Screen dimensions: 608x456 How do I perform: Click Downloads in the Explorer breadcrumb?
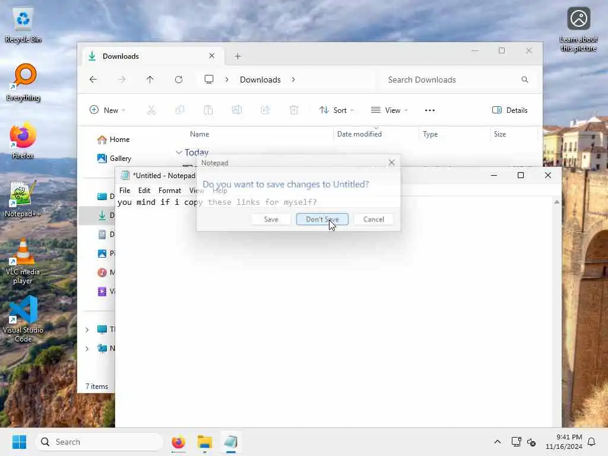coord(260,80)
